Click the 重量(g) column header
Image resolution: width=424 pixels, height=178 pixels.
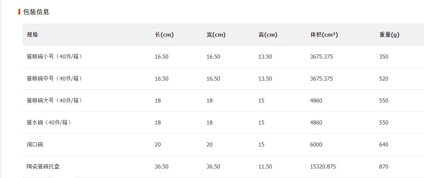tap(389, 34)
